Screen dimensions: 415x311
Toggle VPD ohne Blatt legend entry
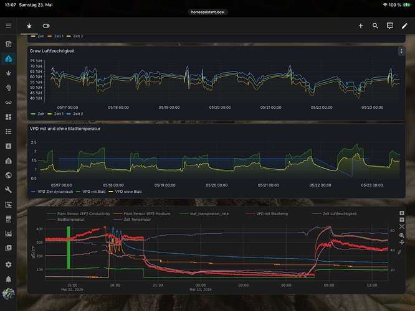coord(125,192)
